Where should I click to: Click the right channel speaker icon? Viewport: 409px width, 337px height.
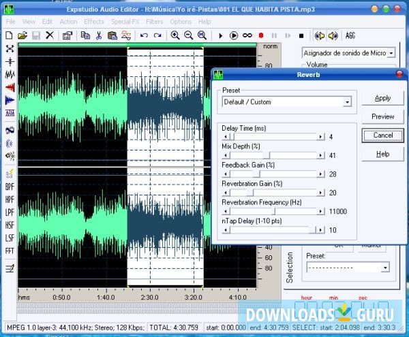coord(333,35)
